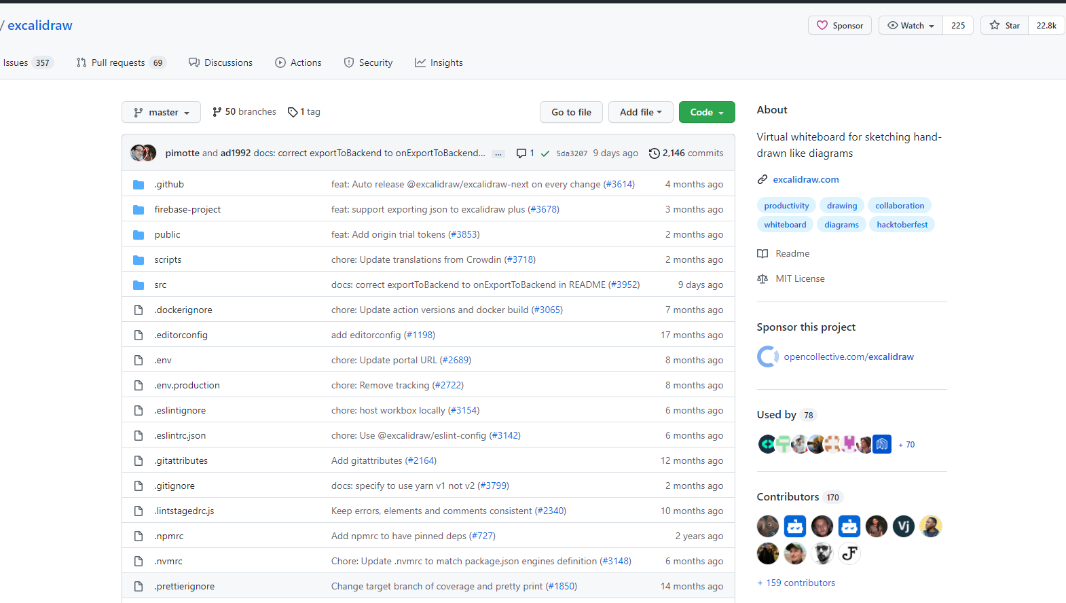
Task: Open the excalidraw.com website link
Action: coord(806,180)
